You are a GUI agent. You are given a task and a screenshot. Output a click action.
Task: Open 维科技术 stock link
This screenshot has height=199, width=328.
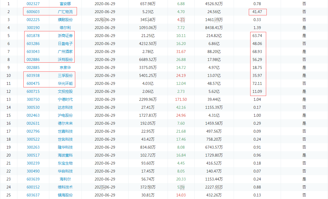coord(65,187)
